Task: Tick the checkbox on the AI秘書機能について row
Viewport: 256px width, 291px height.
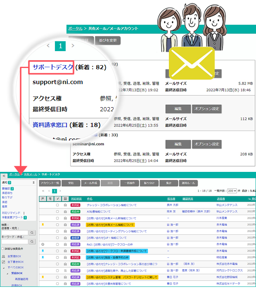Action: pyautogui.click(x=57, y=211)
